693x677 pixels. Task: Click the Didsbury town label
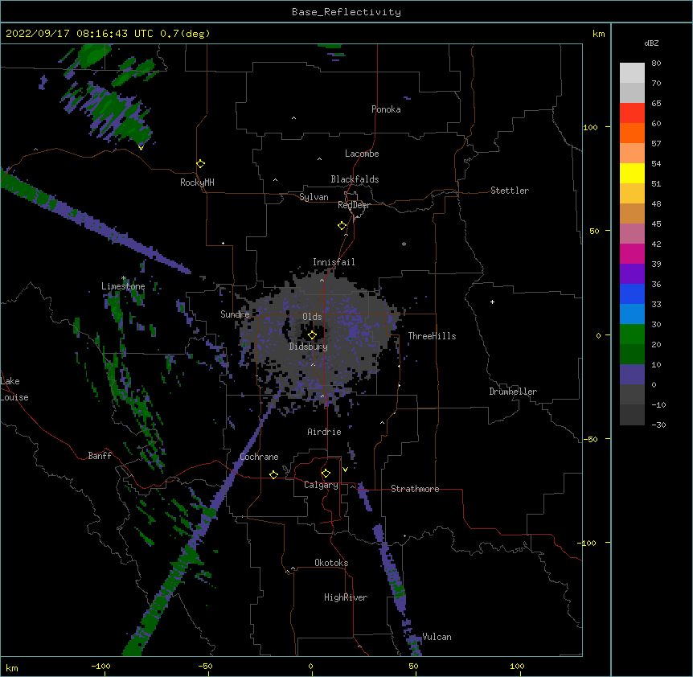click(x=309, y=347)
